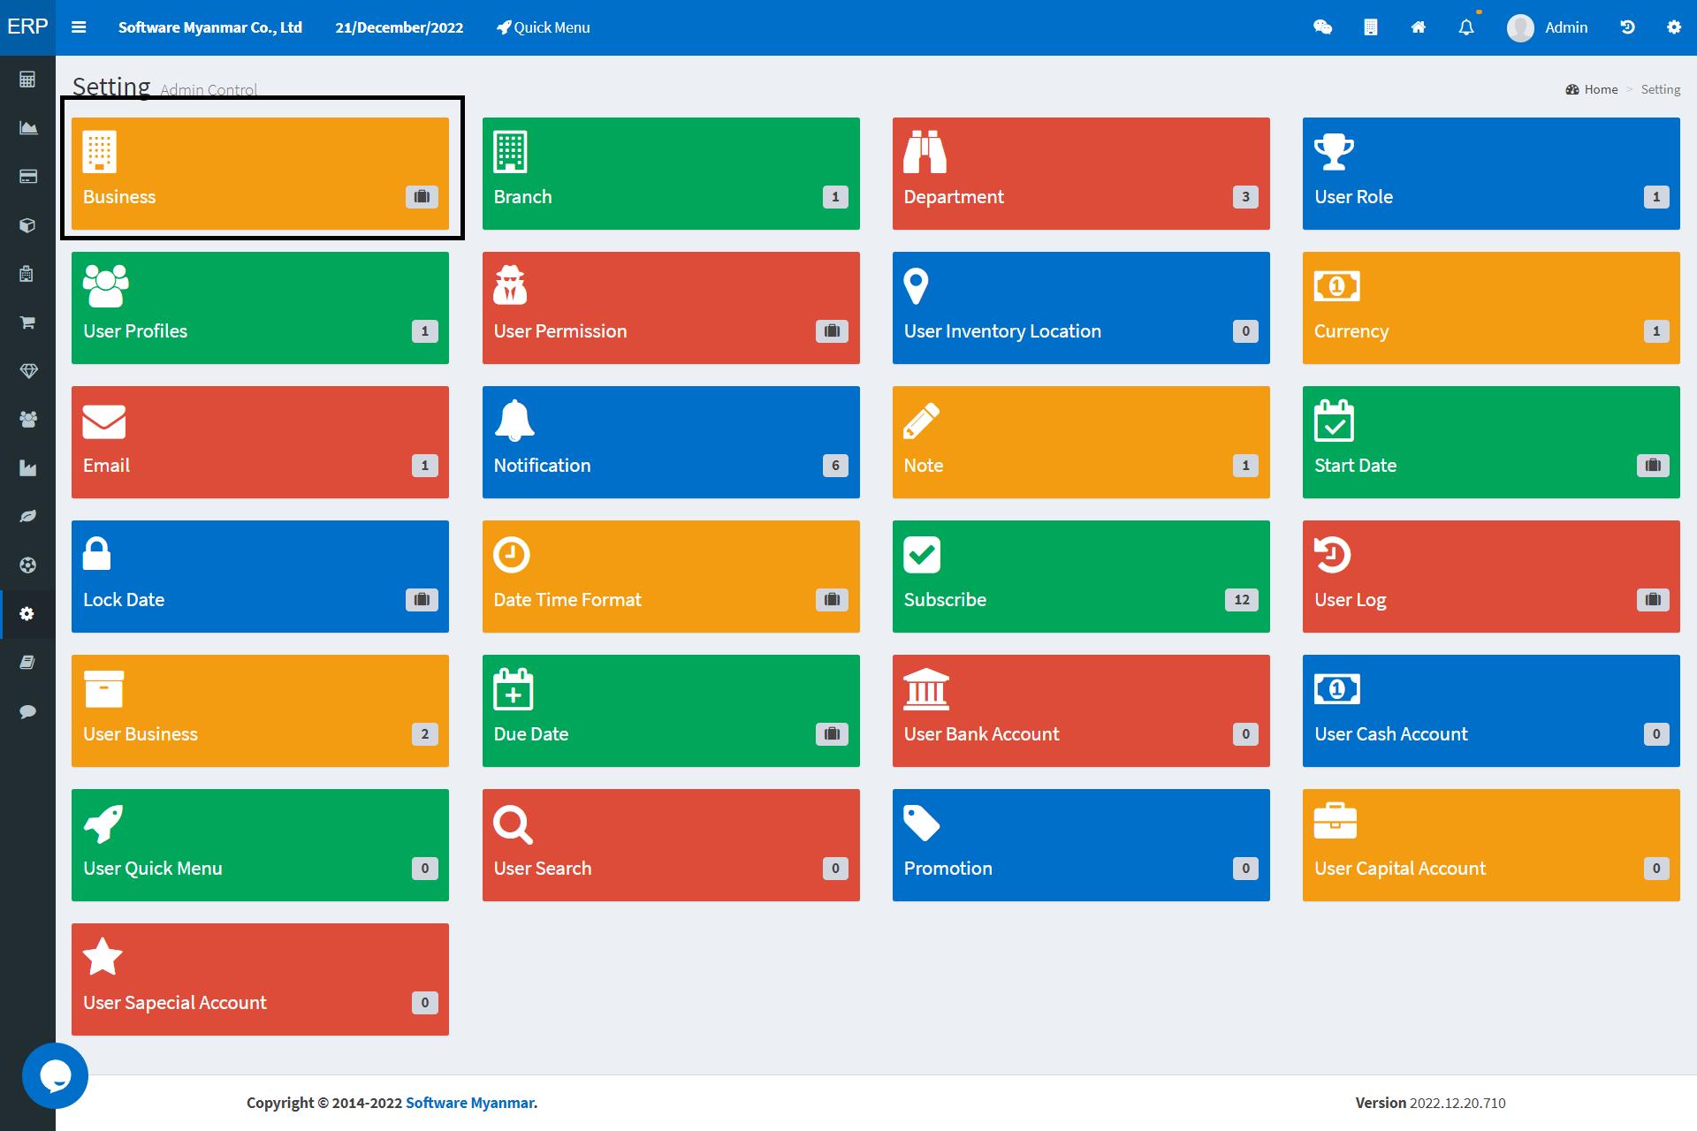Open the Business setting tile

pyautogui.click(x=260, y=173)
